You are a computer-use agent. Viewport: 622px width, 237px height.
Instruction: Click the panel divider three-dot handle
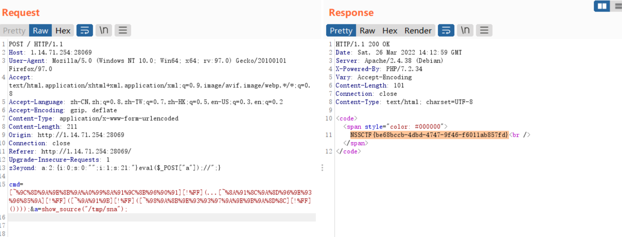coord(322,168)
